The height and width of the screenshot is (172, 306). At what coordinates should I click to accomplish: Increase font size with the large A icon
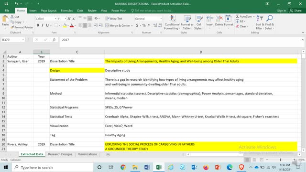point(69,19)
